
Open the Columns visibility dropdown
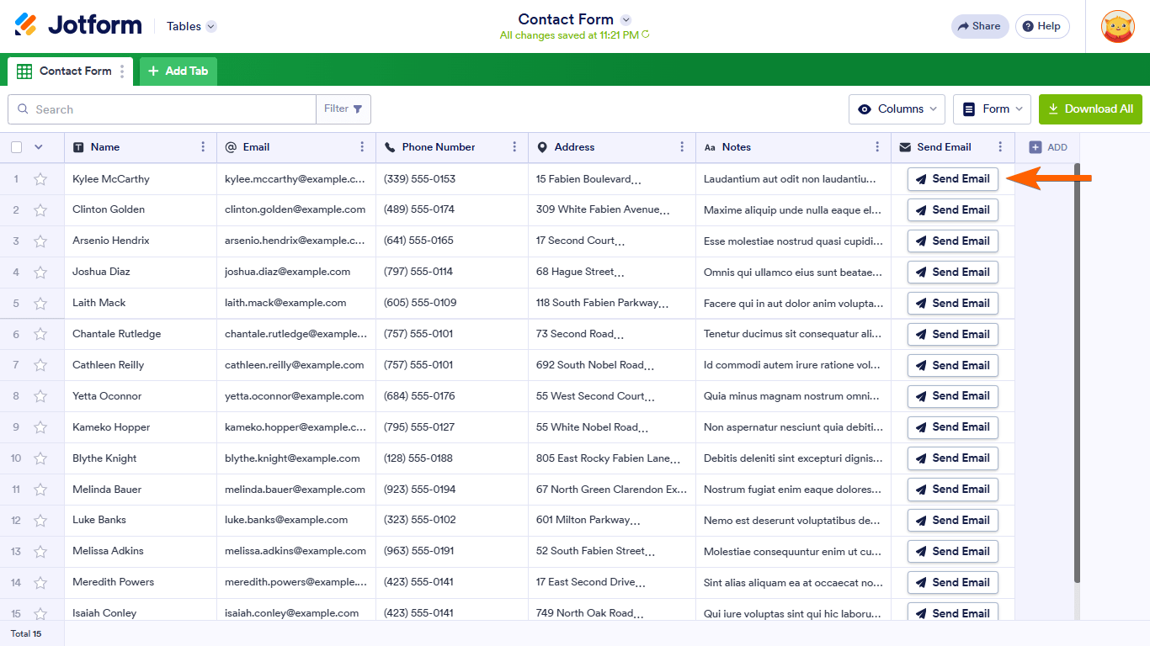click(x=898, y=109)
